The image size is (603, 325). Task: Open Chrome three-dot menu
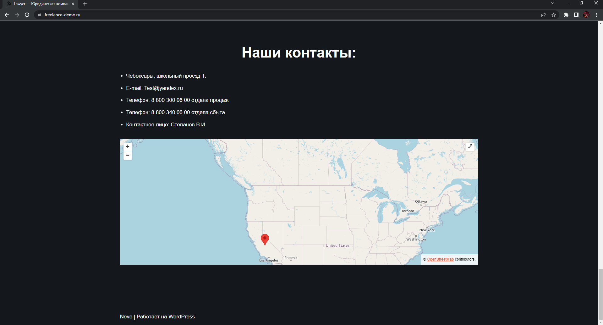596,15
